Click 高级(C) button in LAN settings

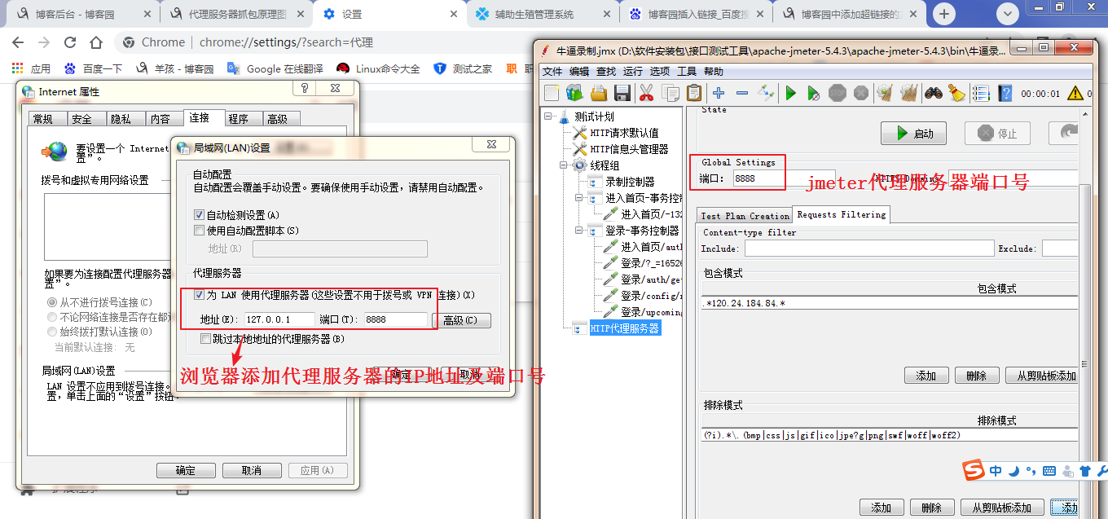[461, 320]
